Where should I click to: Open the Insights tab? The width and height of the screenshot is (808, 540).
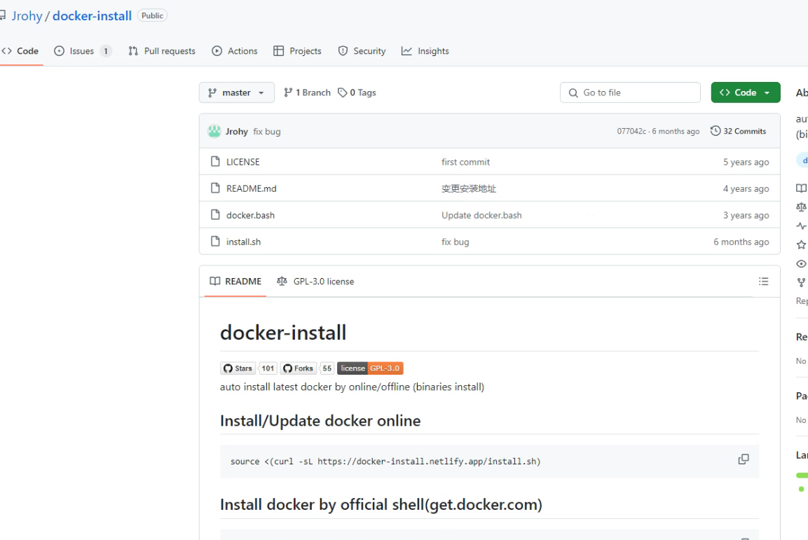(x=425, y=51)
